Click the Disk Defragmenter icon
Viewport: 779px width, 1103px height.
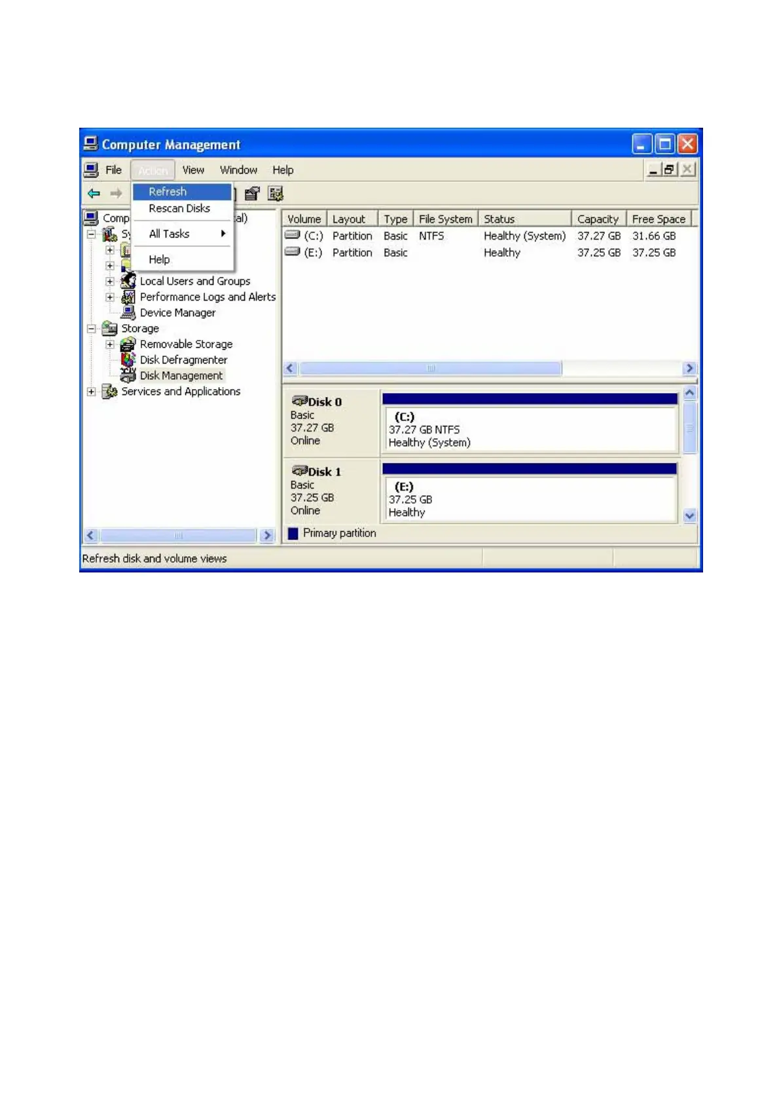click(128, 360)
